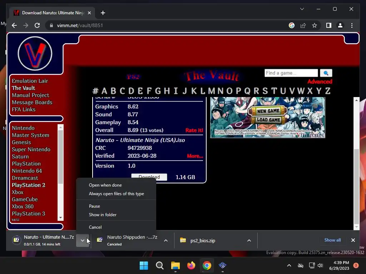Select Super Nintendo system
366x274 pixels.
(31, 149)
